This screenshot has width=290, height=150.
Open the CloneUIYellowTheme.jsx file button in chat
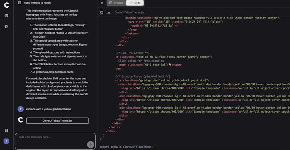[58, 121]
